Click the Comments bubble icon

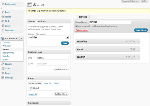[x=3, y=30]
